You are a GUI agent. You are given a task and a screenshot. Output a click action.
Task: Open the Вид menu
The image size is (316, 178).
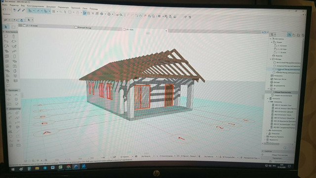pyautogui.click(x=23, y=5)
